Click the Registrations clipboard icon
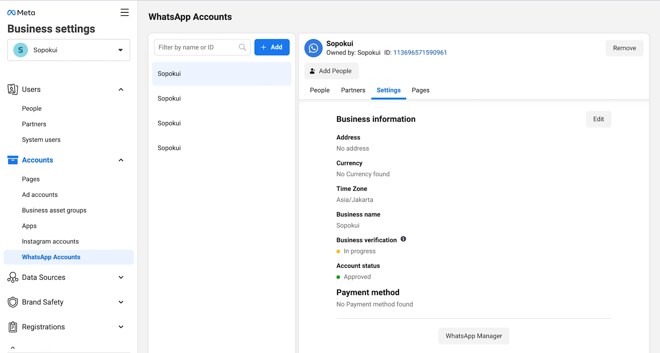 coord(13,327)
